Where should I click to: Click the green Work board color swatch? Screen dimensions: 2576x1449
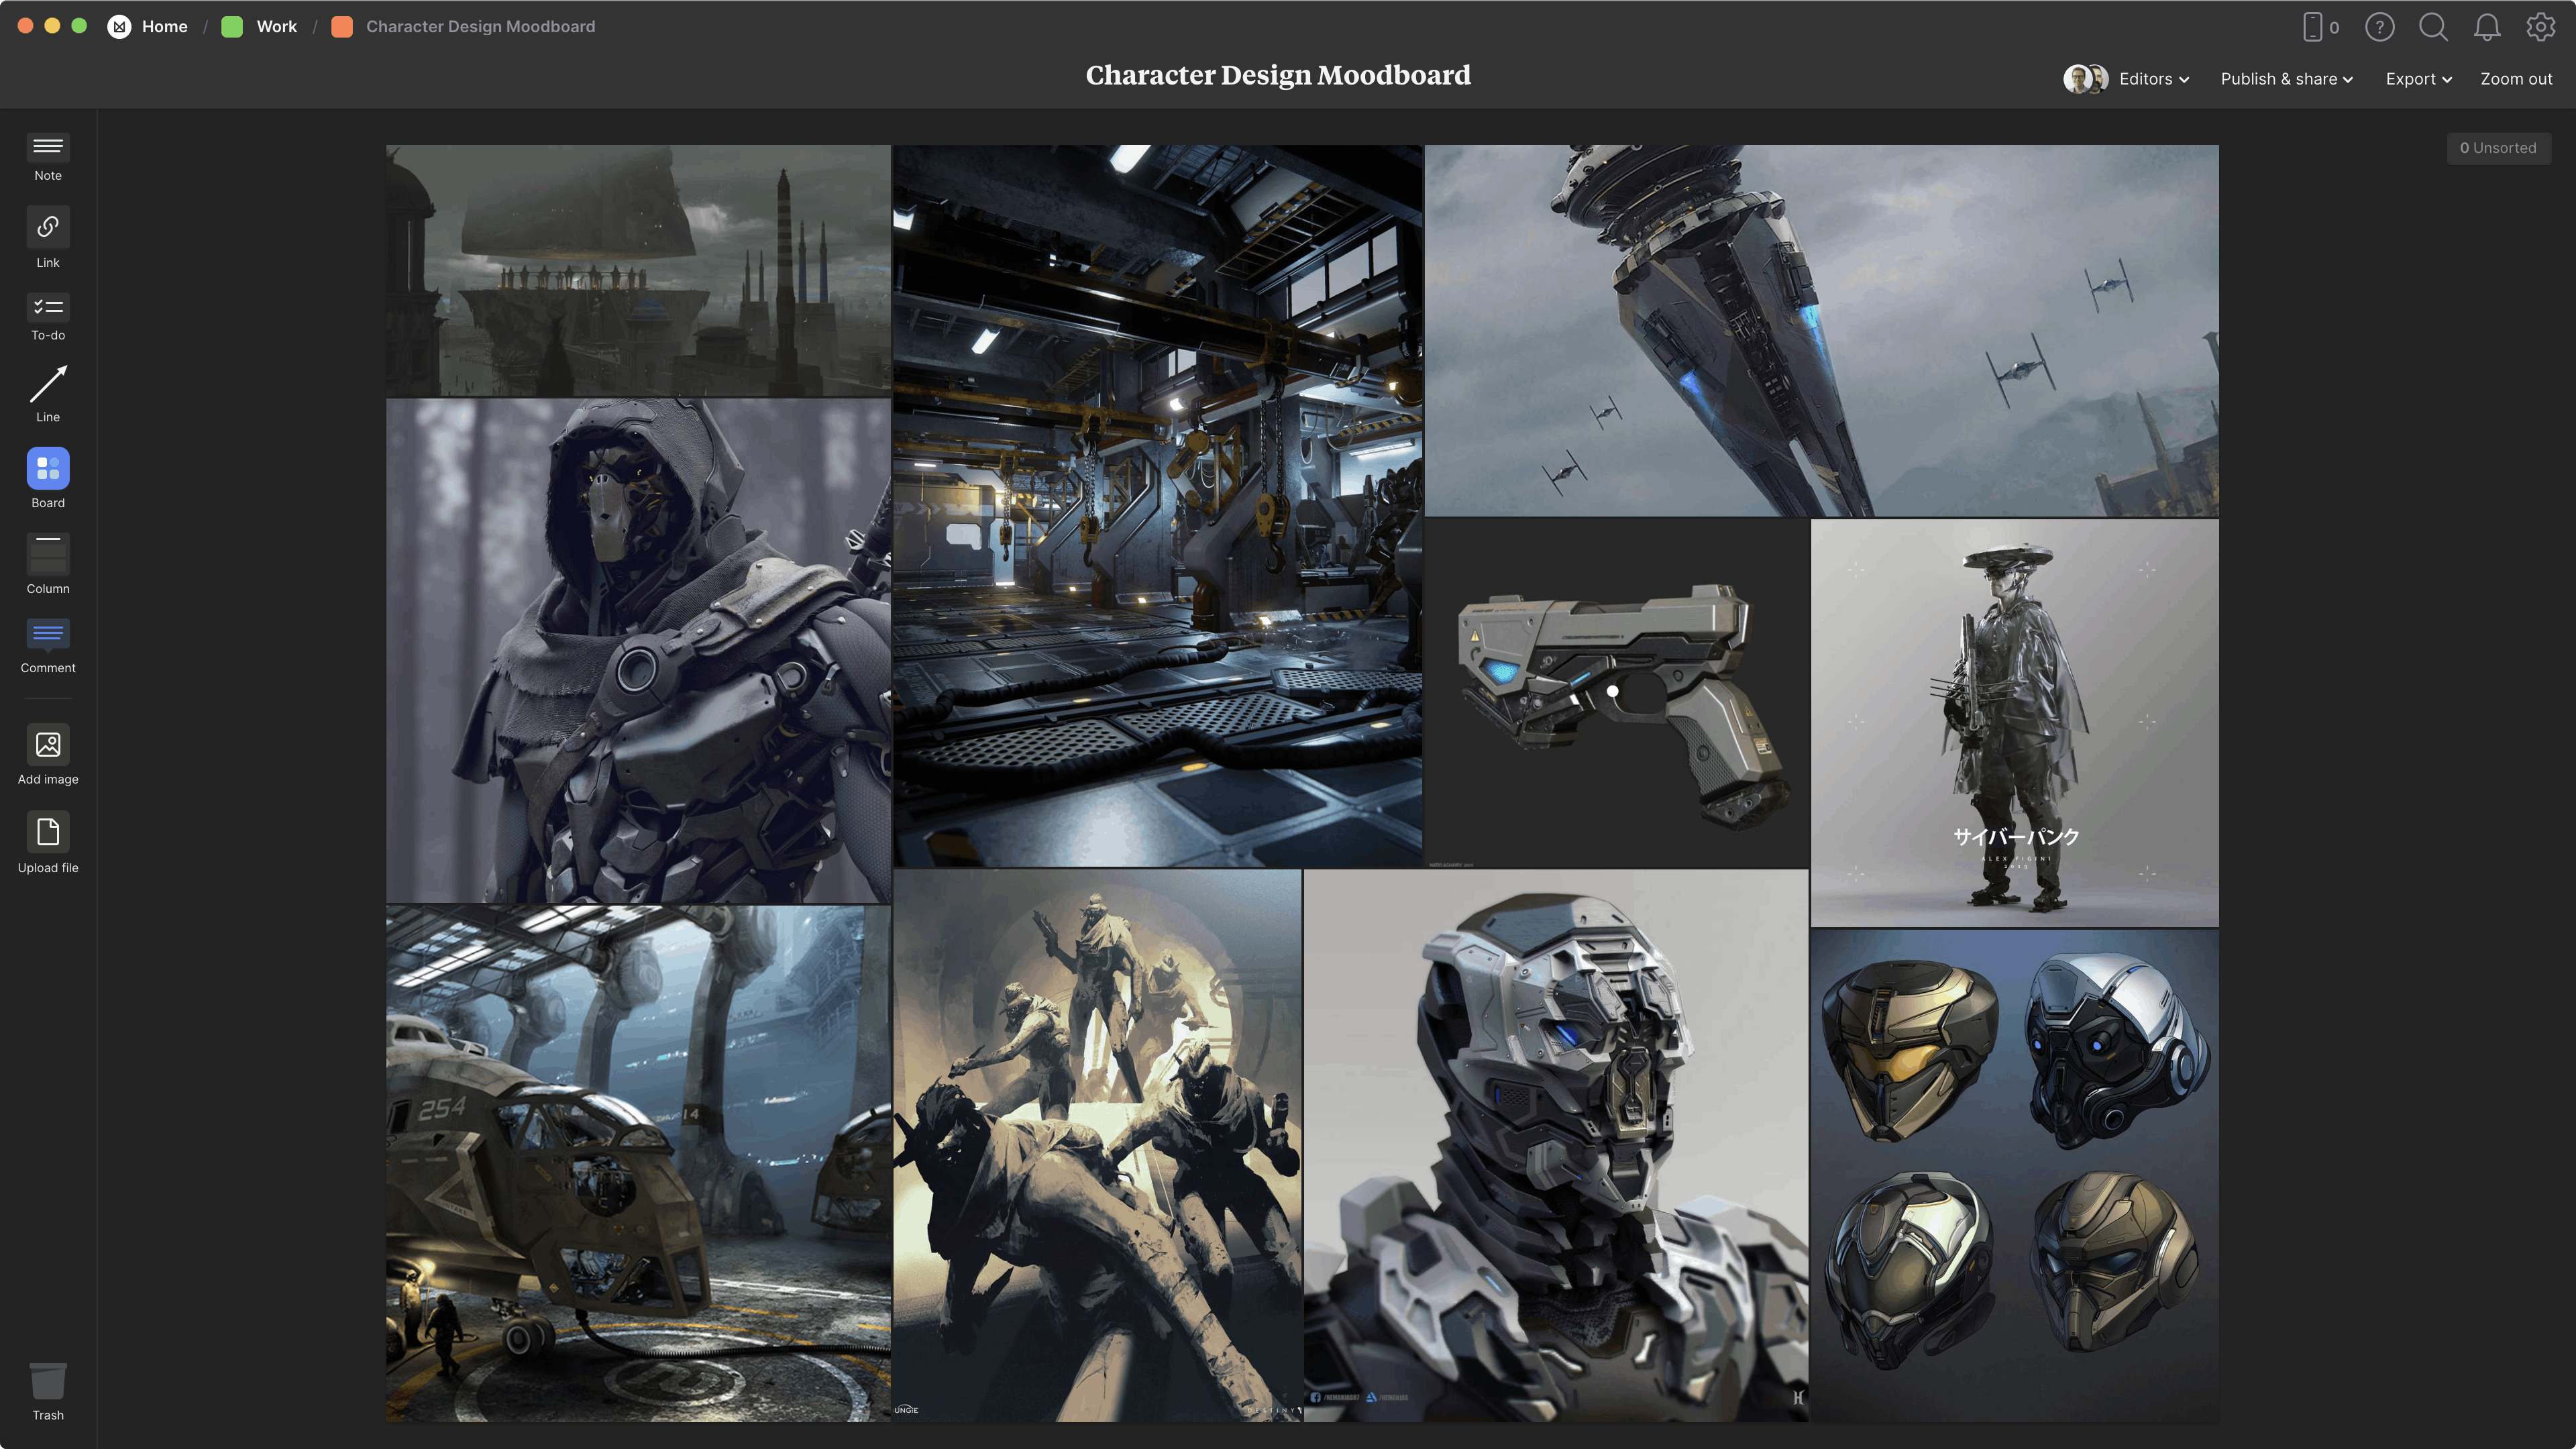click(232, 26)
